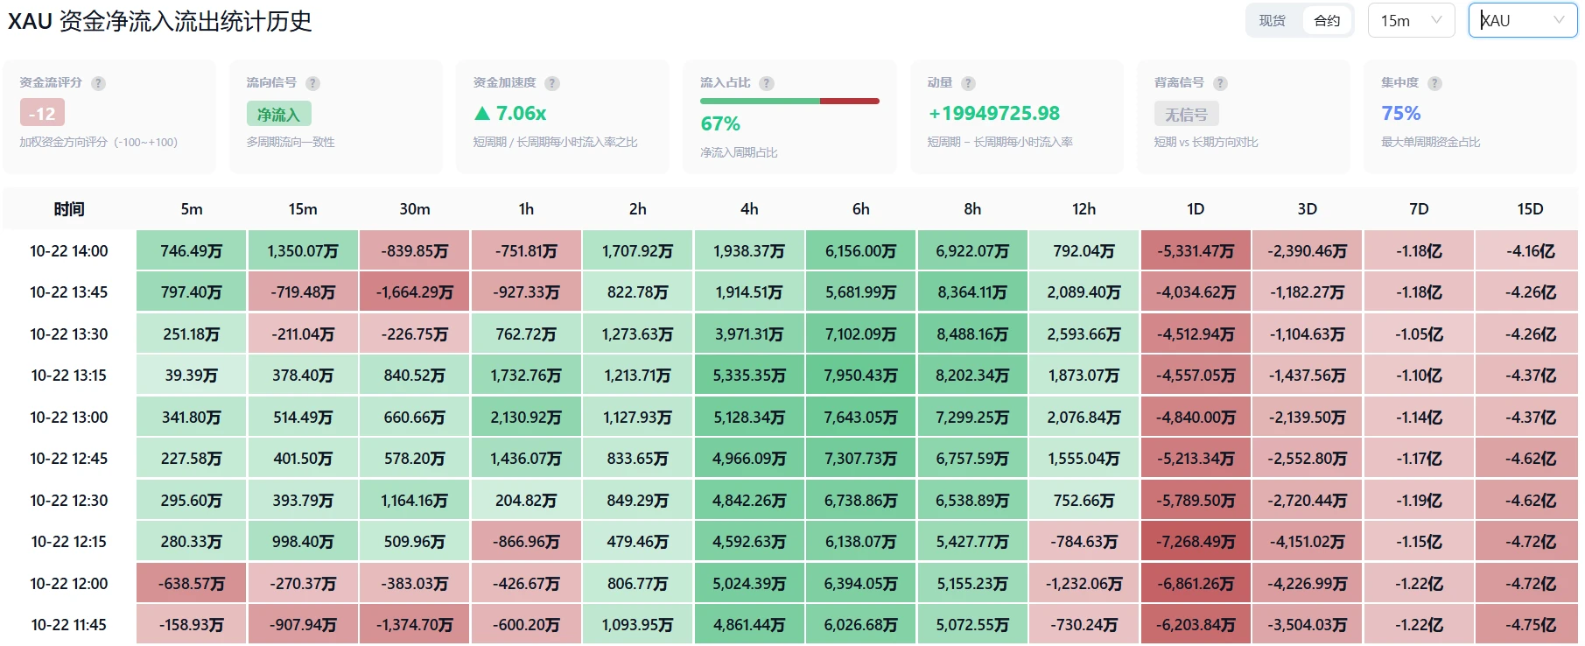Viewport: 1585px width, 646px height.
Task: Click the 746.49万 cell
Action: pyautogui.click(x=192, y=251)
